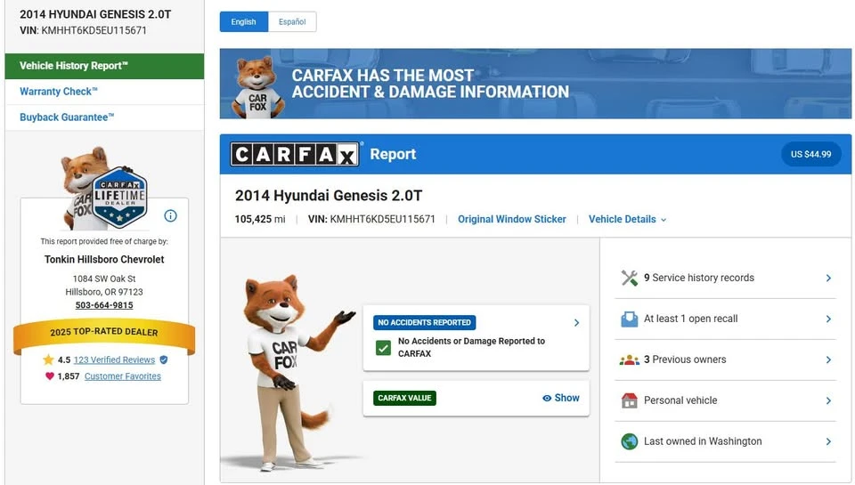Click the accident and damage information banner

(535, 84)
